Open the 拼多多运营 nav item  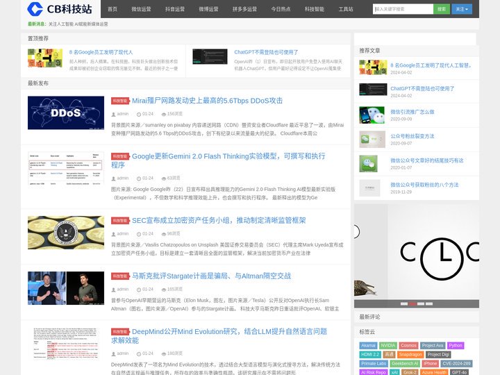244,9
